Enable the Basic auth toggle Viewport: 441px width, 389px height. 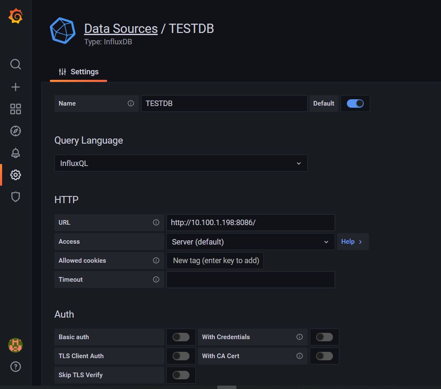pyautogui.click(x=181, y=337)
